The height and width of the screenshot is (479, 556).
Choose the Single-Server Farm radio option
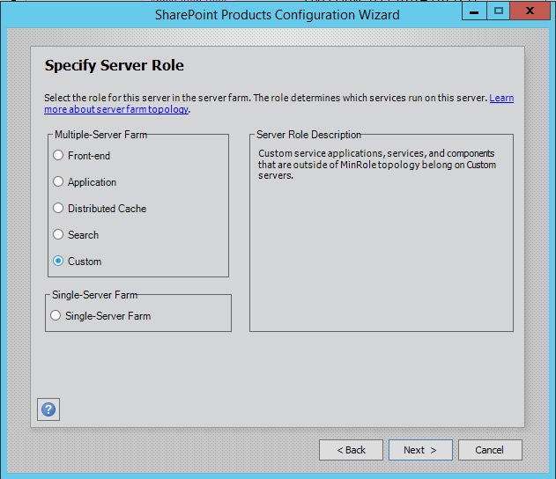point(56,316)
